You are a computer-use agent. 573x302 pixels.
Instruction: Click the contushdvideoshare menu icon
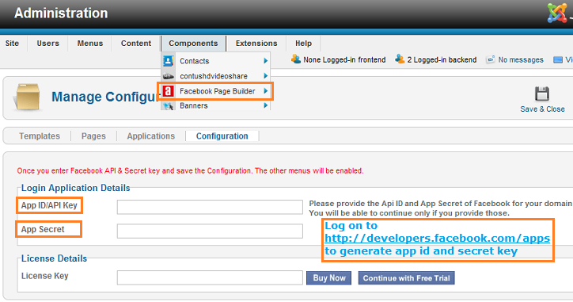168,76
